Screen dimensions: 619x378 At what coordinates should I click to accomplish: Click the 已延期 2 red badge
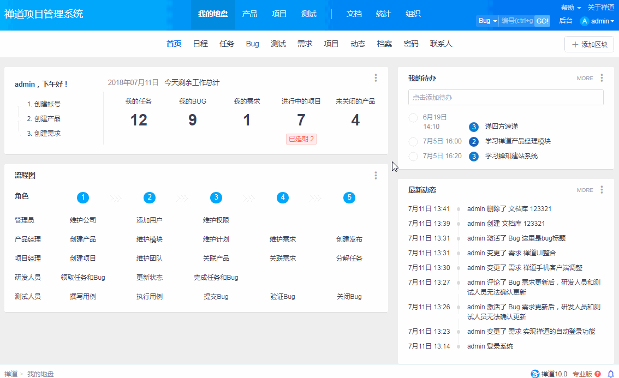(301, 139)
